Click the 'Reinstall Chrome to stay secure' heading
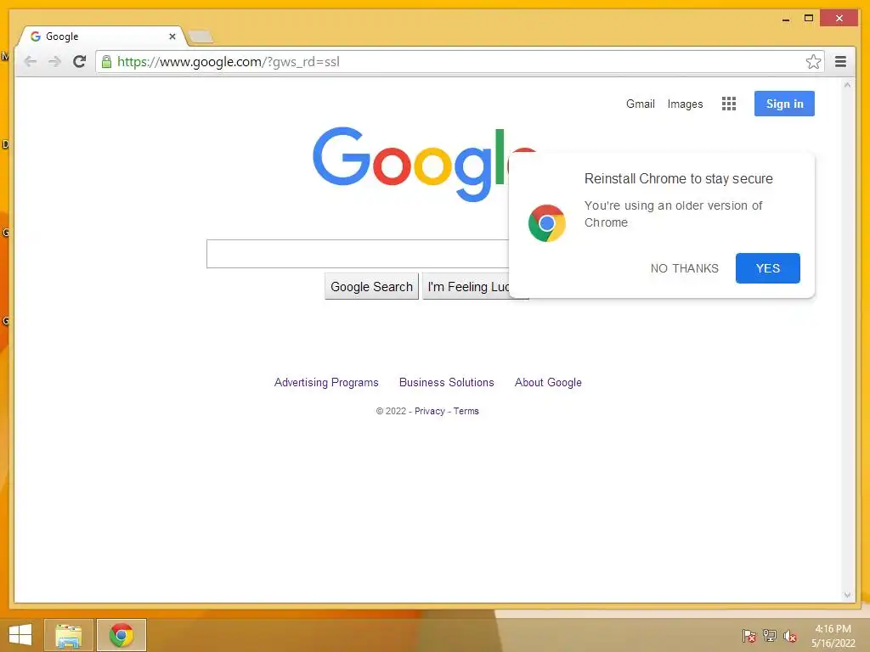The width and height of the screenshot is (870, 652). [679, 178]
